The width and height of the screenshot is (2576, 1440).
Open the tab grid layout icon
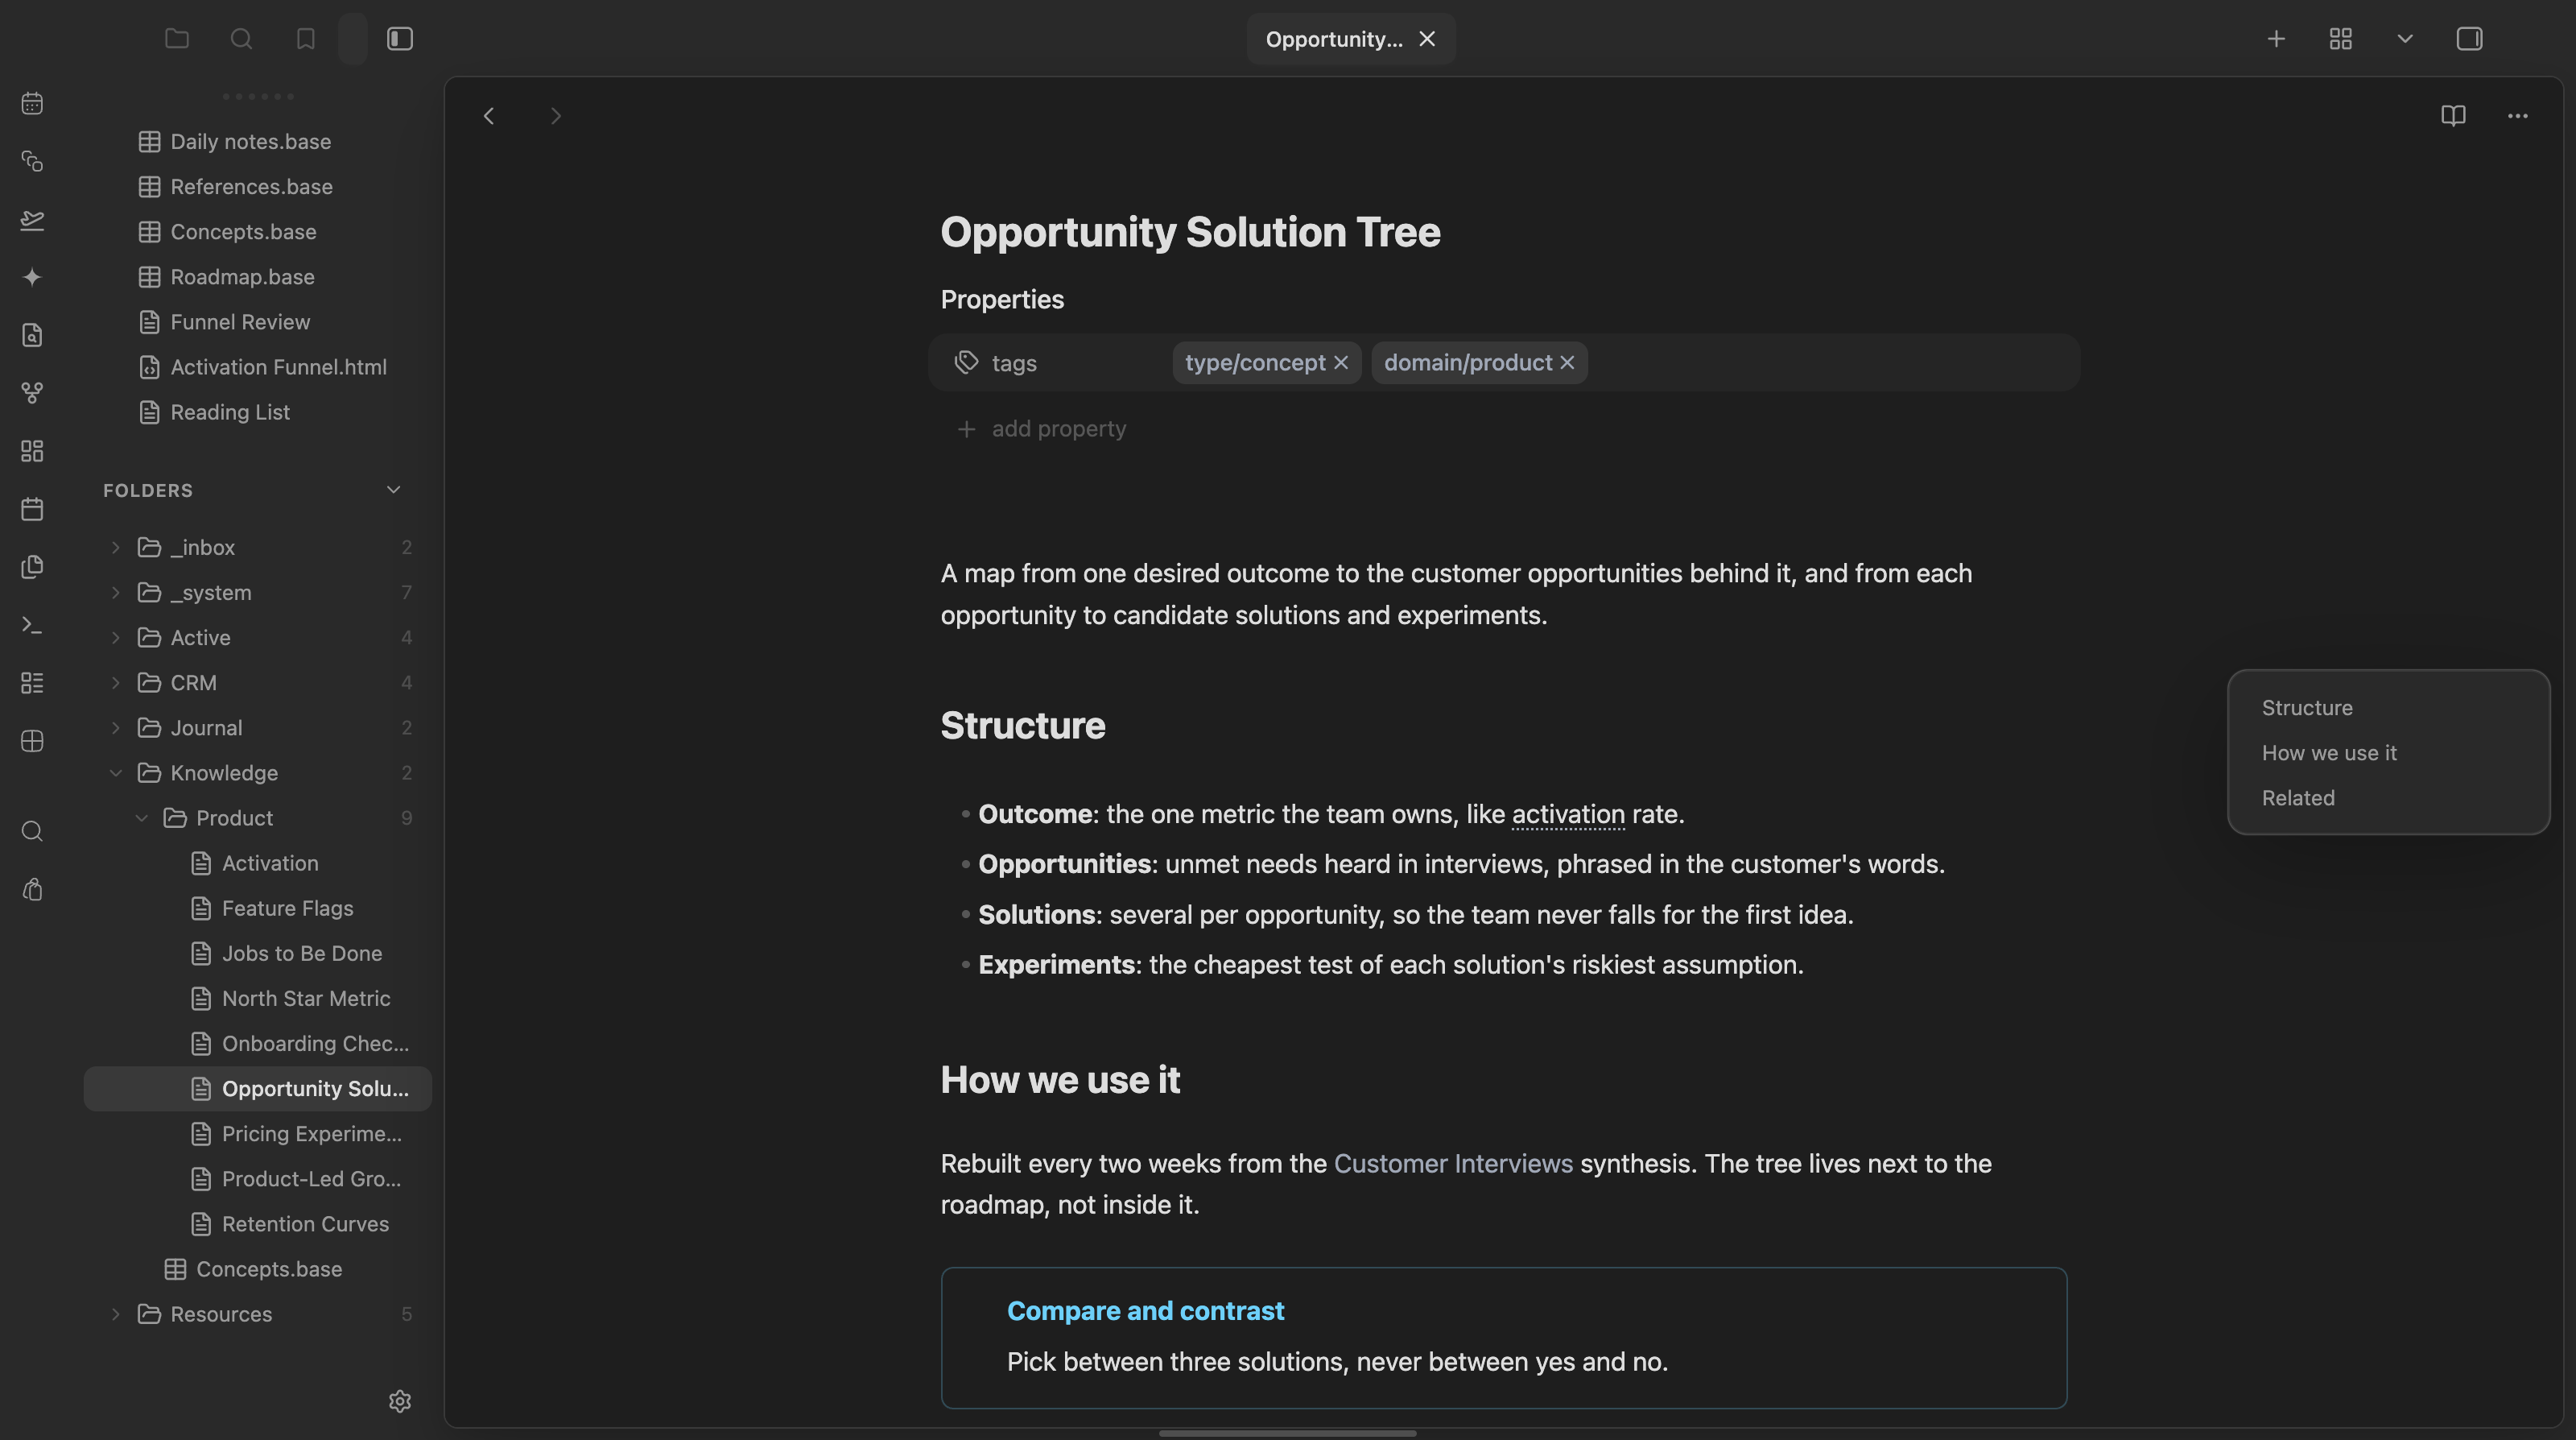[2340, 39]
